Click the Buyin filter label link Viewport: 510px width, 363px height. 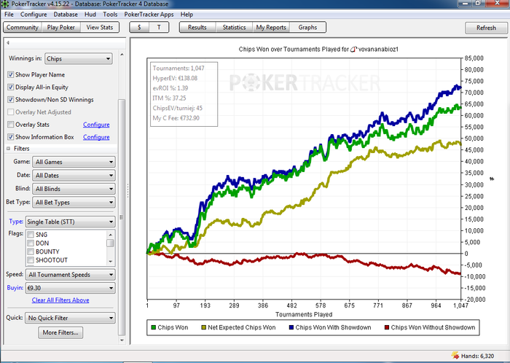pos(15,287)
